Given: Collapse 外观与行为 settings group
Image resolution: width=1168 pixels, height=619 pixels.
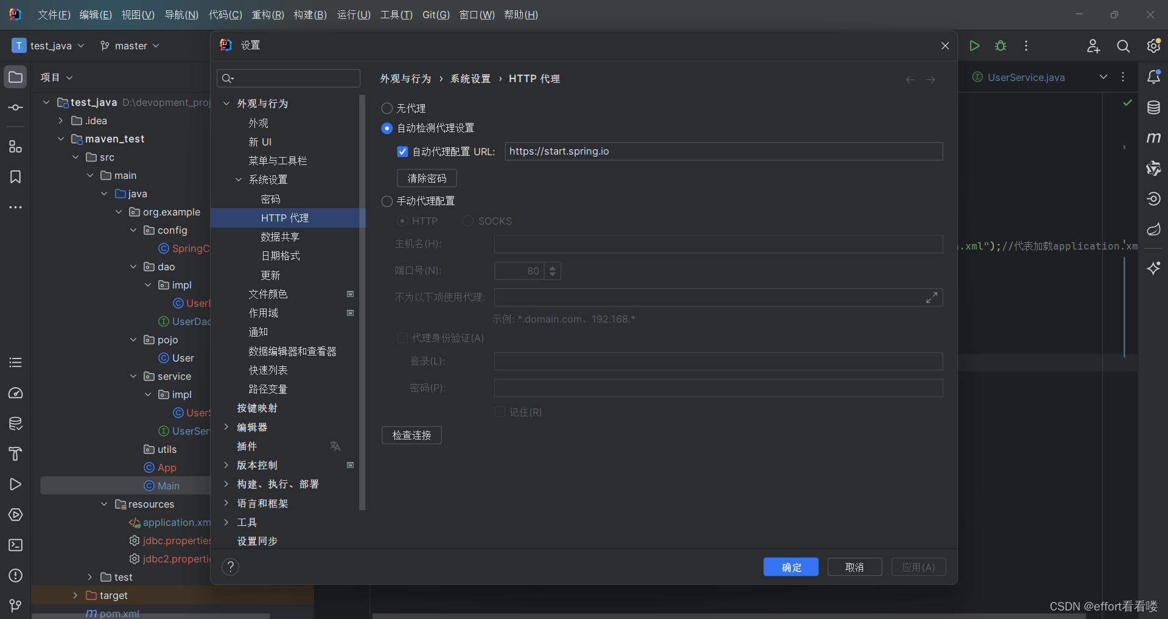Looking at the screenshot, I should pos(226,103).
